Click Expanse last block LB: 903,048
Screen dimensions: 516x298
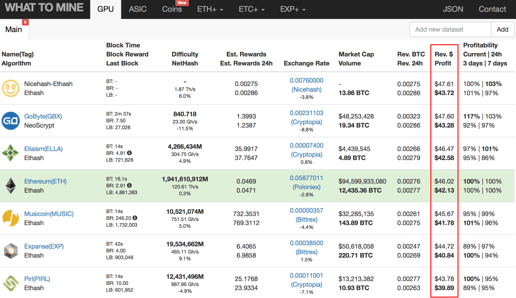[x=120, y=257]
